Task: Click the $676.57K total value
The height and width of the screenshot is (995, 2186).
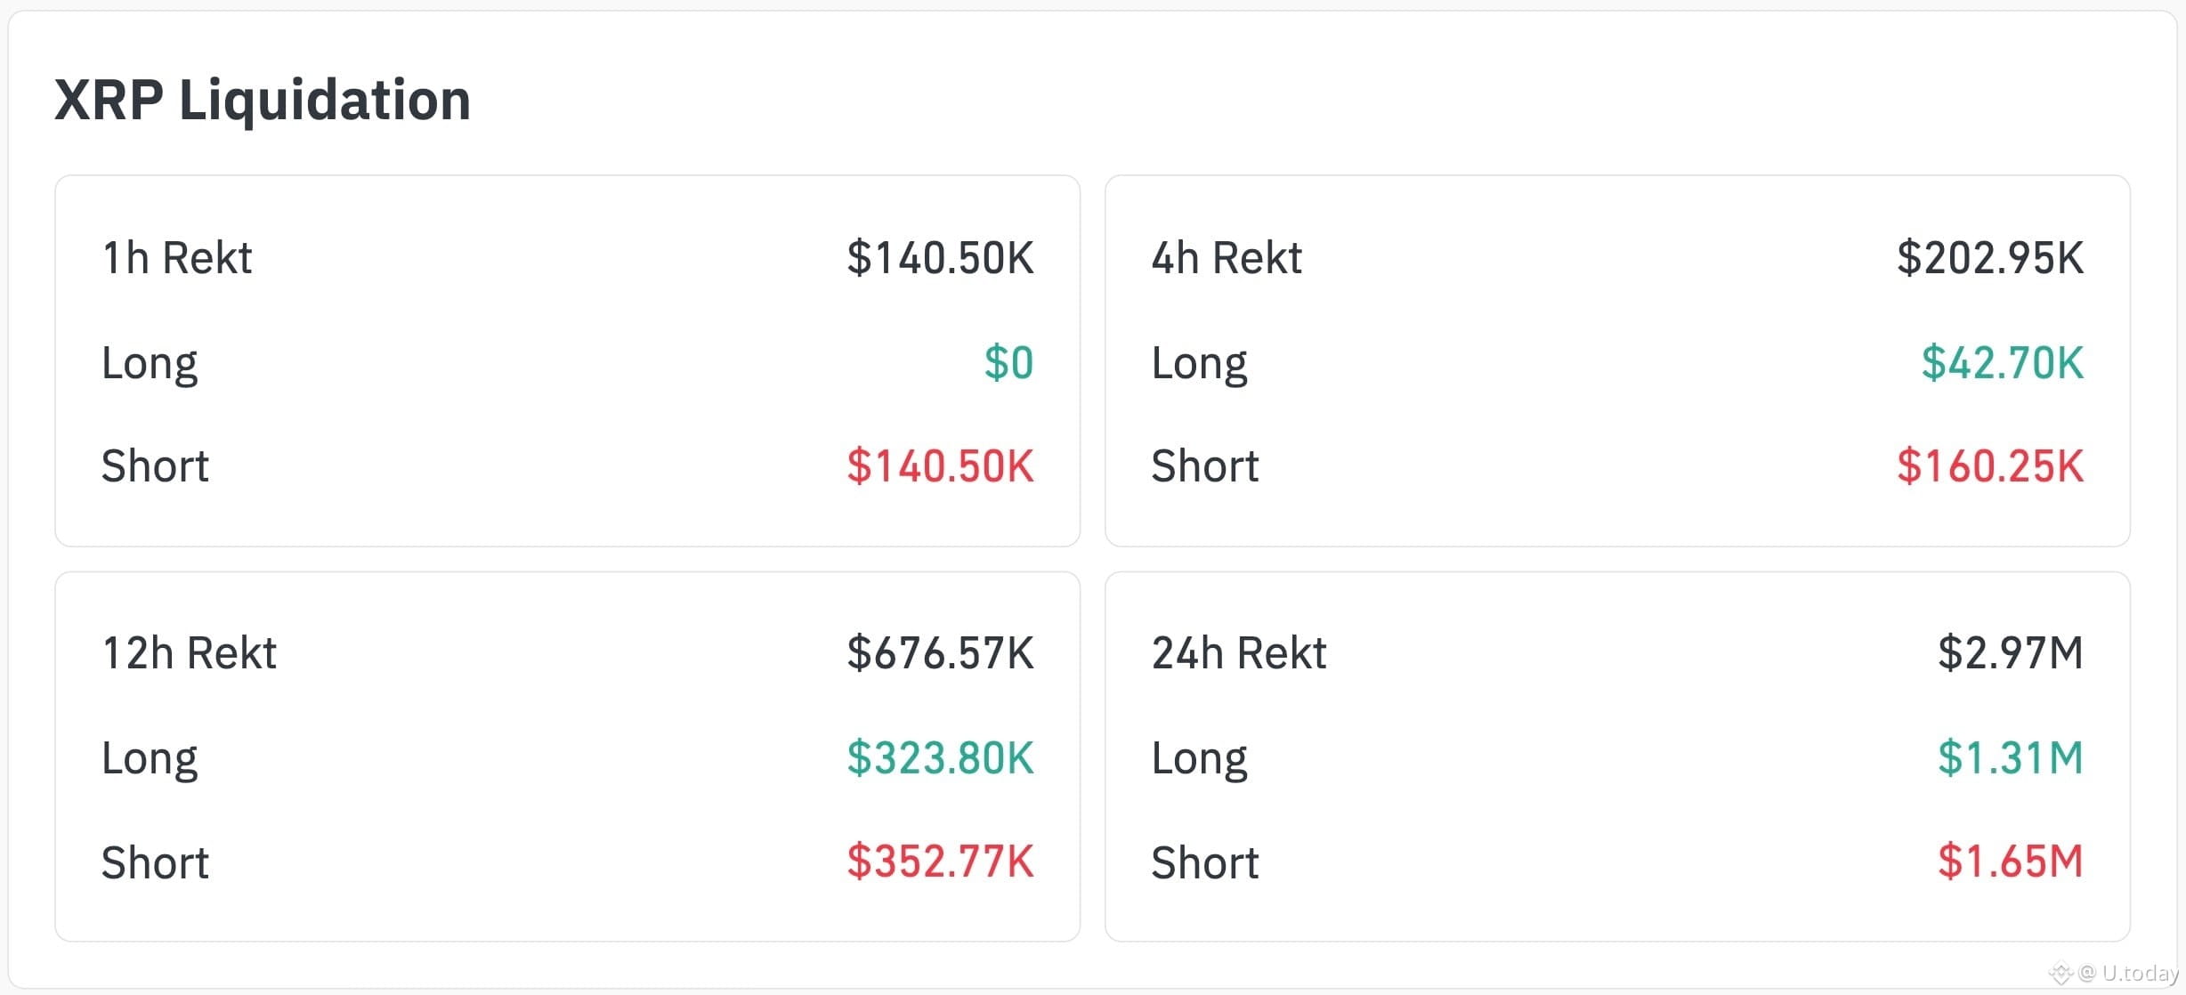Action: coord(940,653)
